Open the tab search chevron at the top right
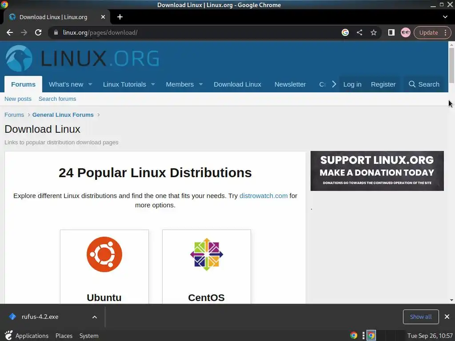Viewport: 455px width, 341px height. tap(445, 17)
